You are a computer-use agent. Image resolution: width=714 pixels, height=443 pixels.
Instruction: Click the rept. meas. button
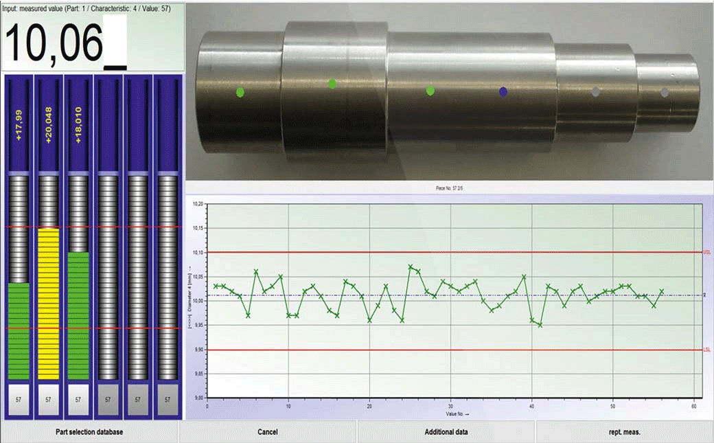[625, 432]
